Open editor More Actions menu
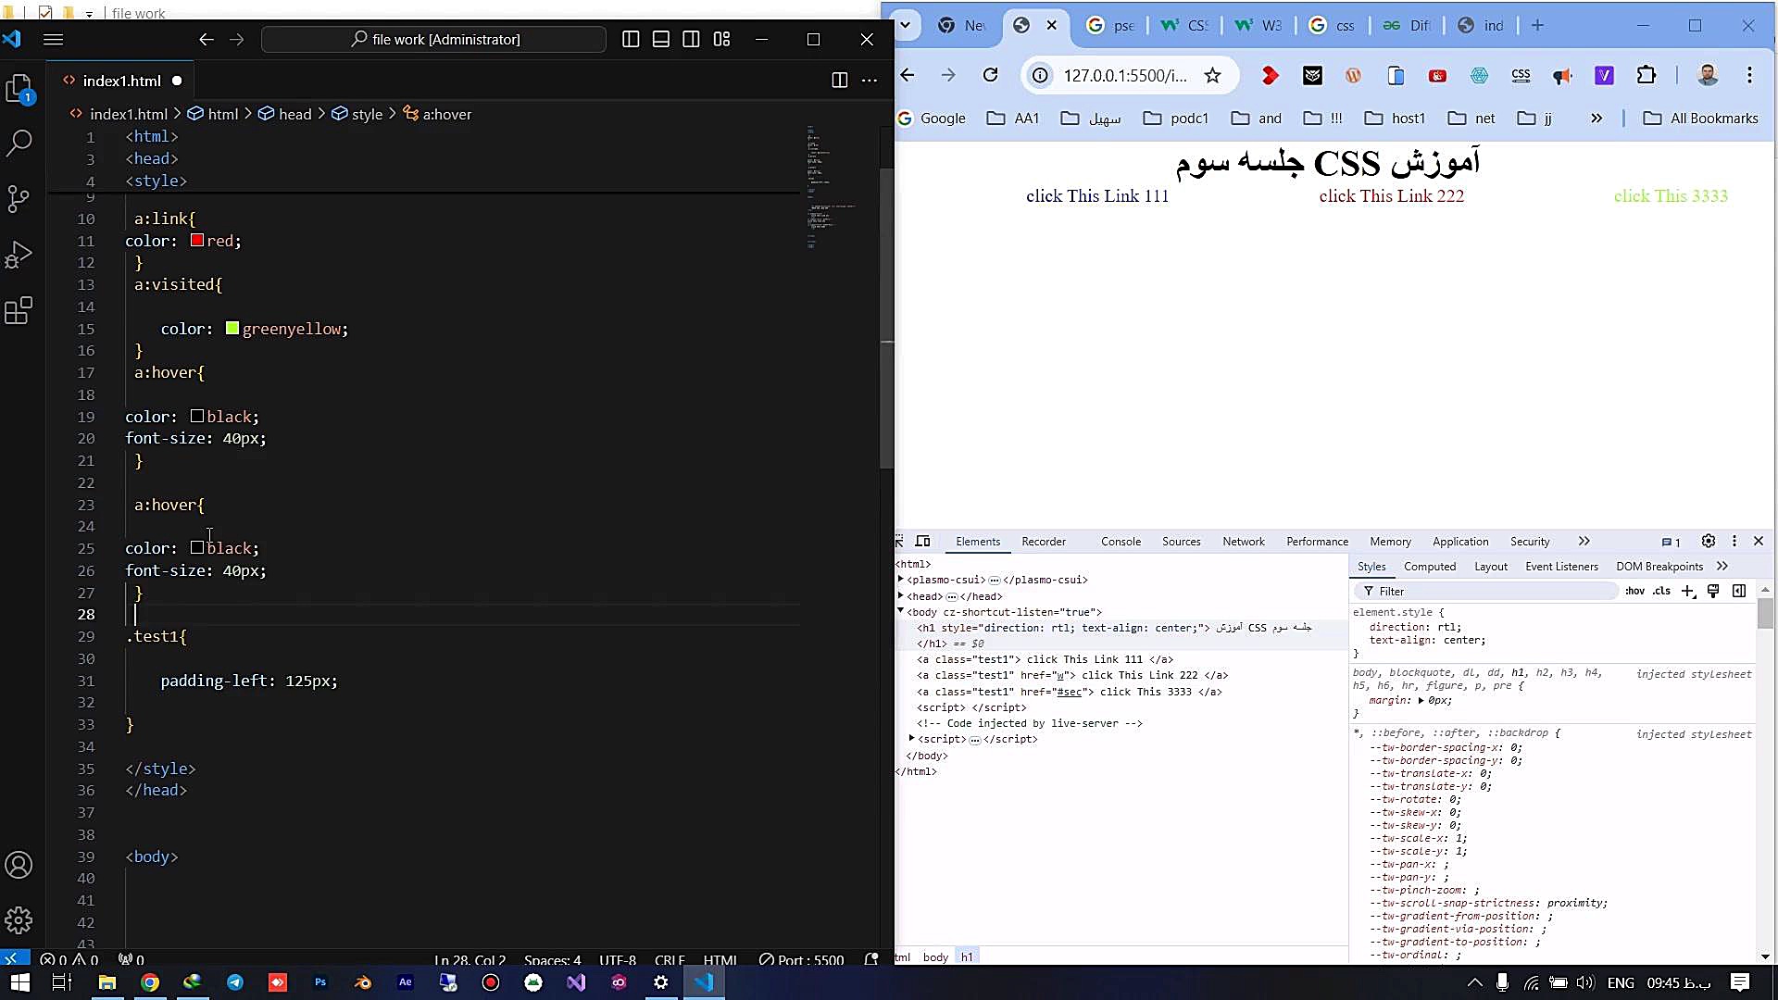Screen dimensions: 1778x1000 pyautogui.click(x=870, y=81)
